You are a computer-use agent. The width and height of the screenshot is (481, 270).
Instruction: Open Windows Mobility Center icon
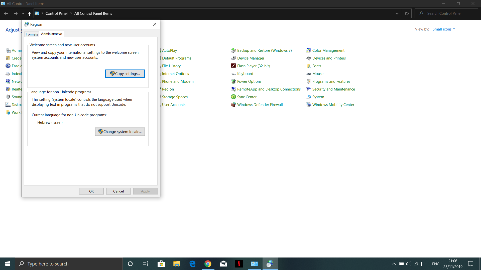click(x=308, y=104)
